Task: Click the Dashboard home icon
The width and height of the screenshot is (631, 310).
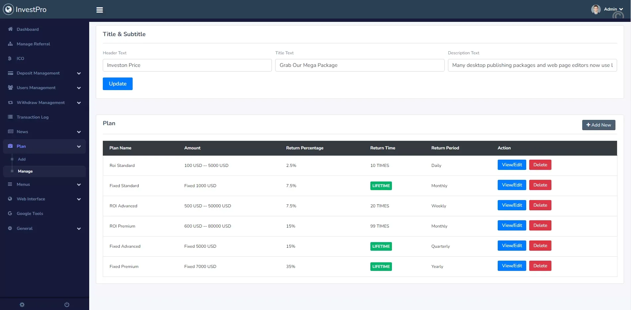Action: [x=10, y=29]
